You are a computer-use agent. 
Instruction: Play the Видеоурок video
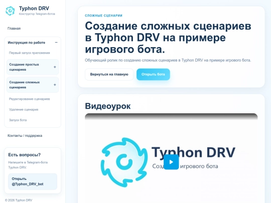click(x=171, y=162)
